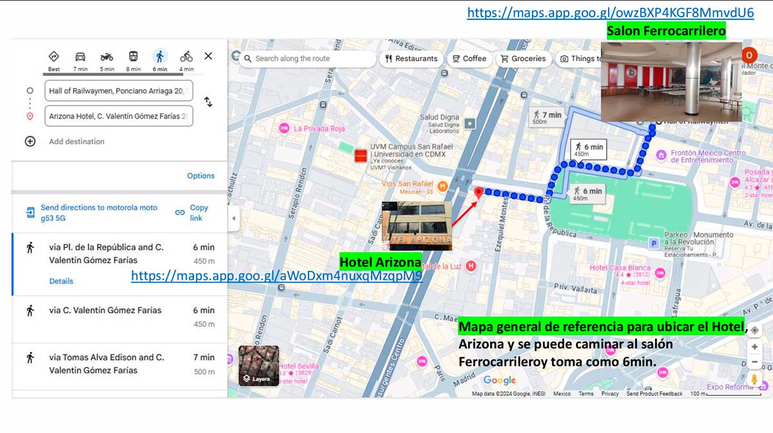Zoom in on the map
The image size is (773, 433).
[x=754, y=347]
